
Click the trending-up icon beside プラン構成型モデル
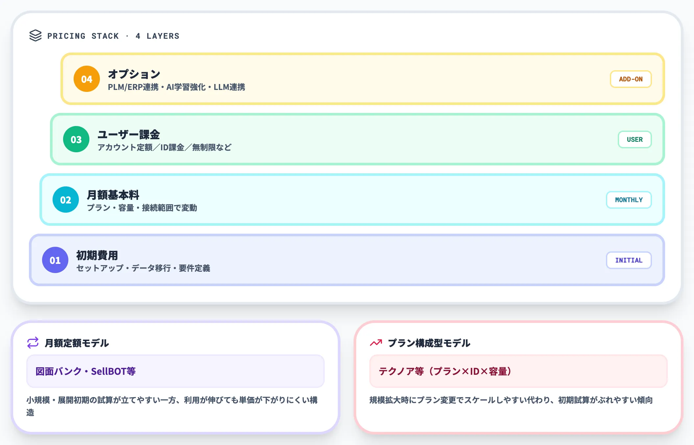tap(376, 343)
